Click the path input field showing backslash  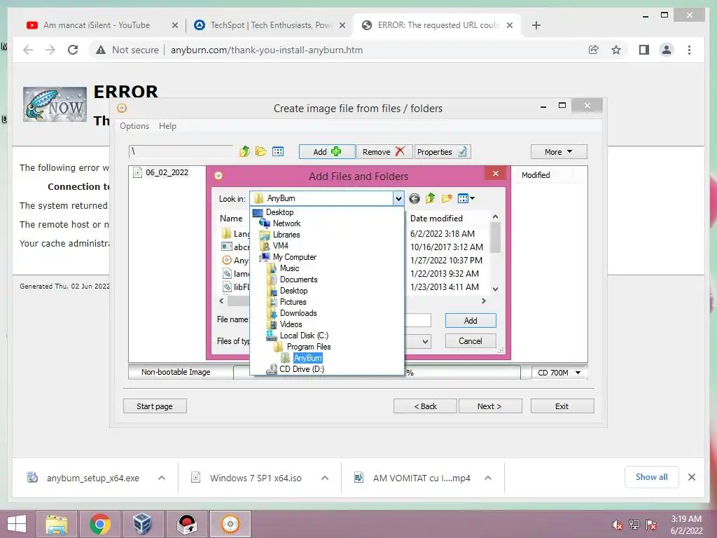pyautogui.click(x=181, y=151)
